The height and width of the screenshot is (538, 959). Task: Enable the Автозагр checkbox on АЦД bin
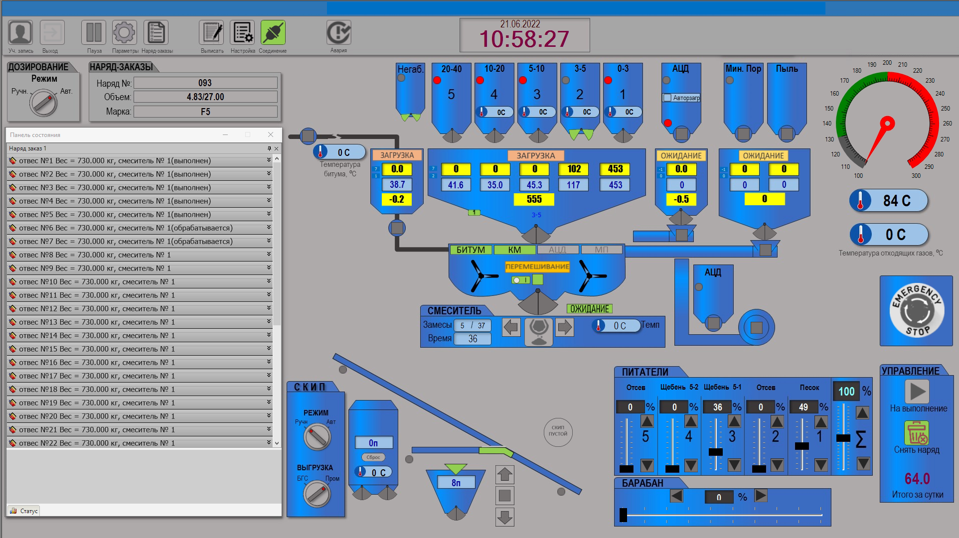(667, 98)
